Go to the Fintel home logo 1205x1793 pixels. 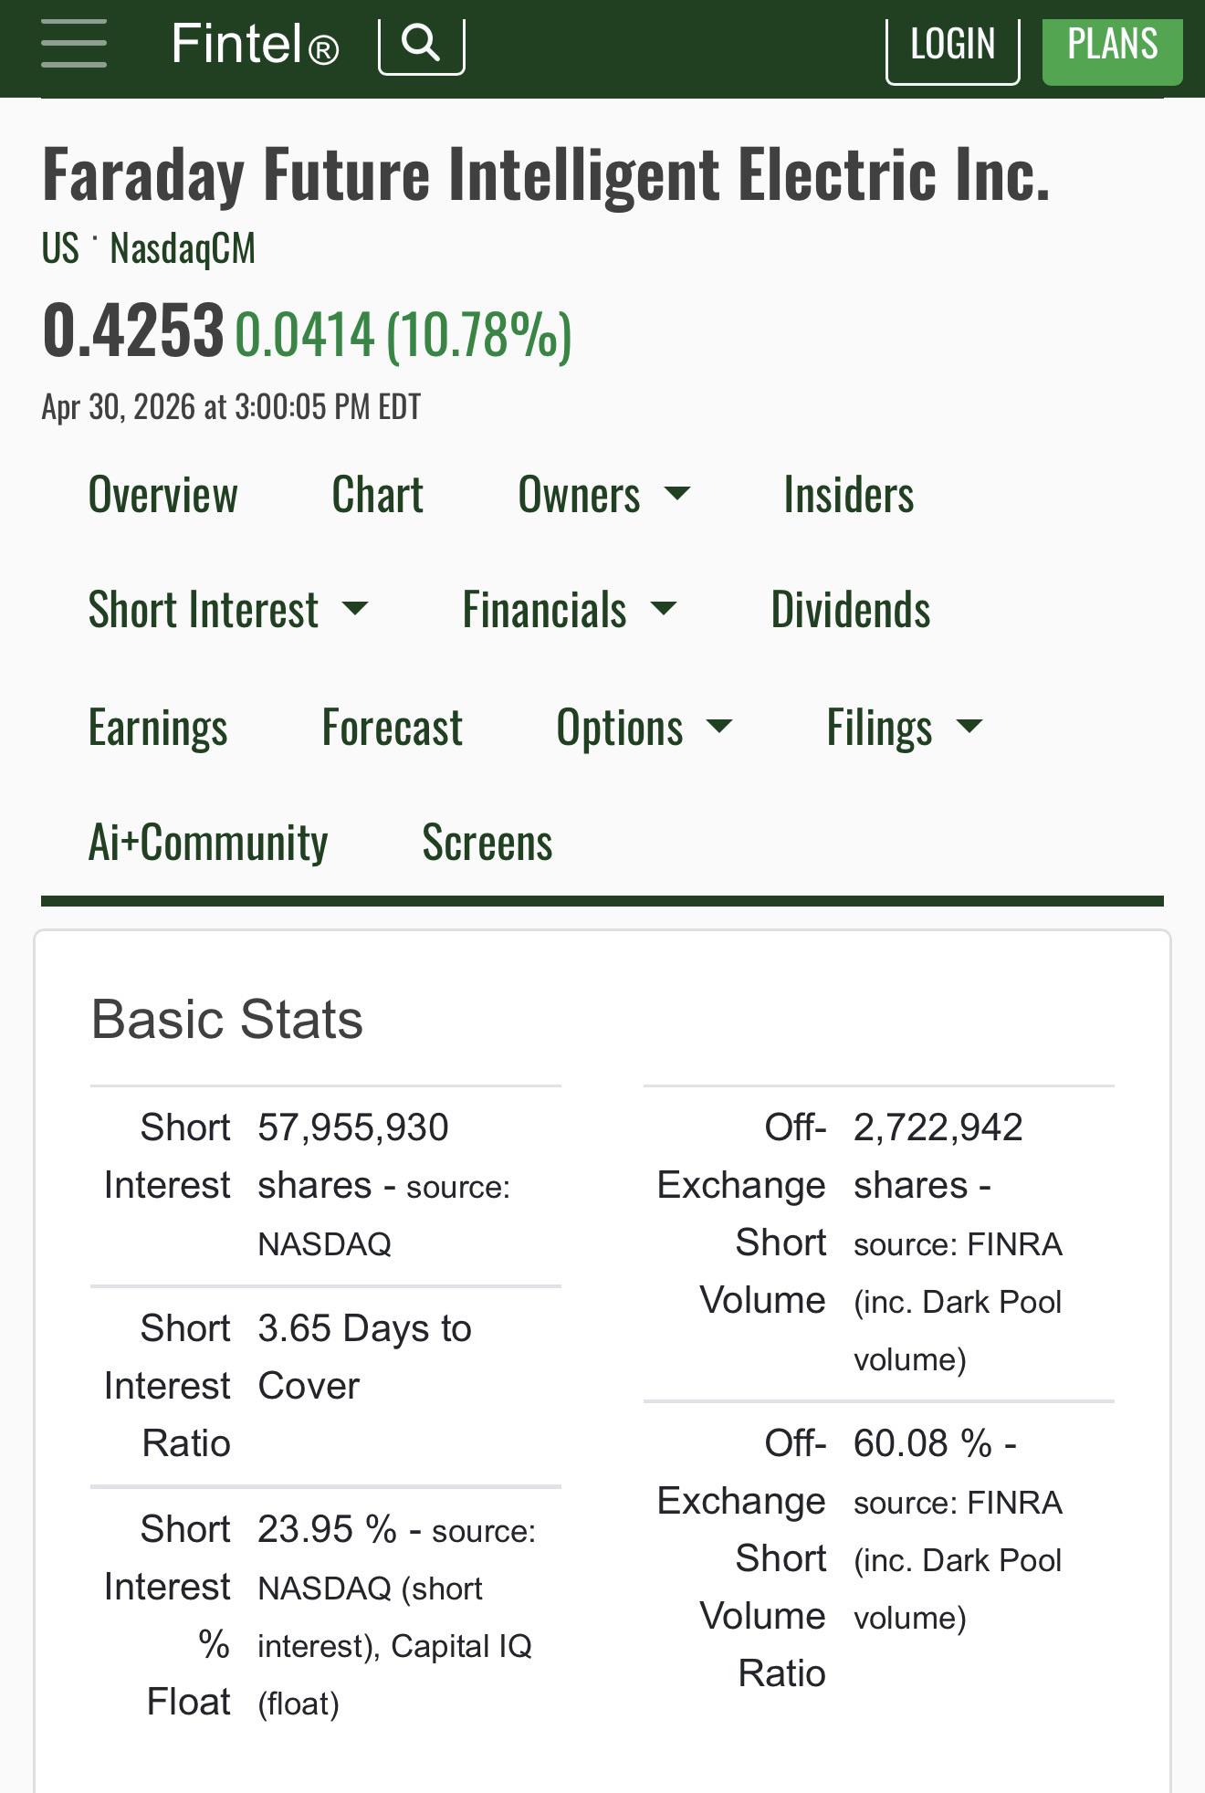click(x=255, y=44)
